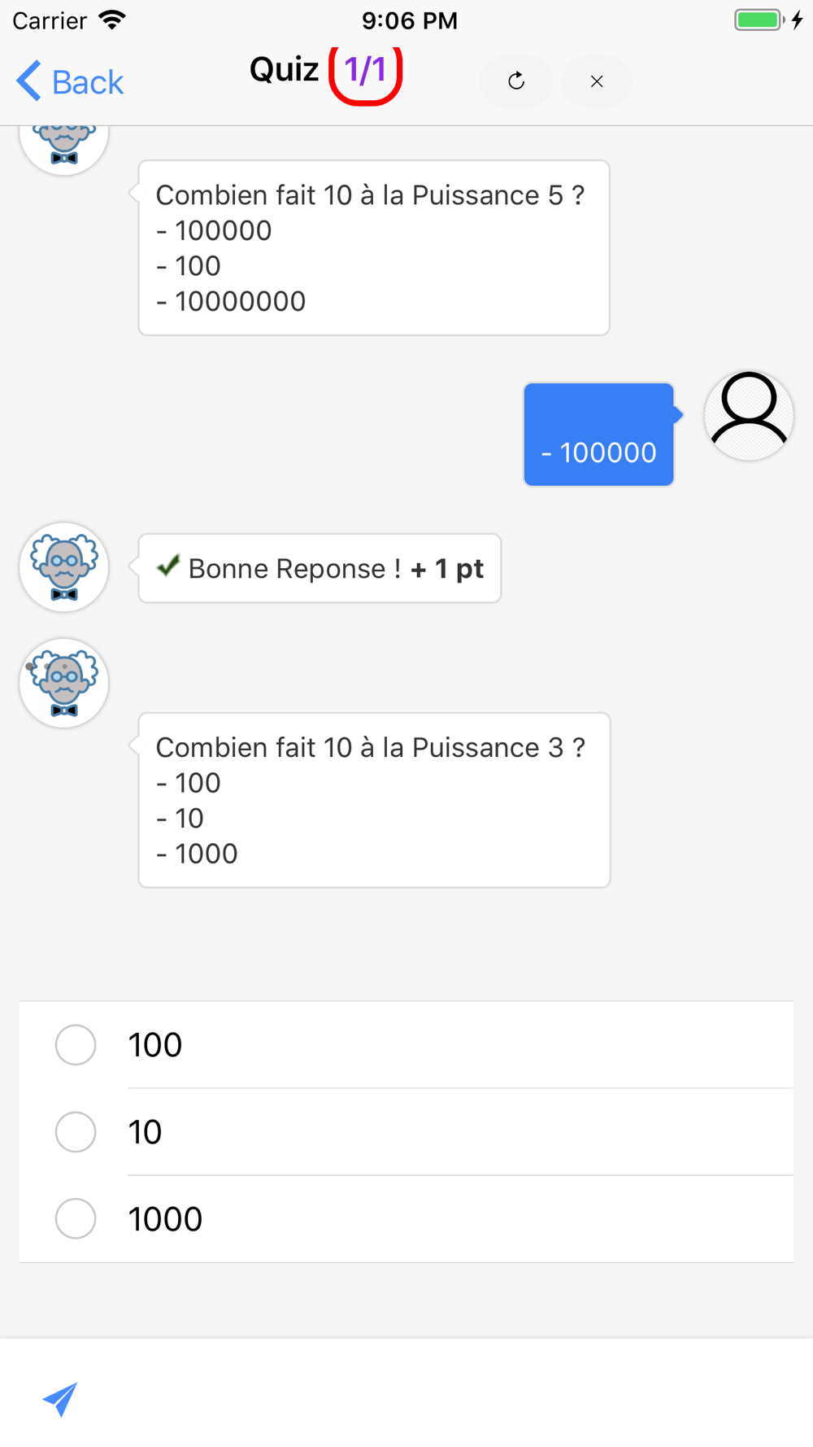The height and width of the screenshot is (1447, 813).
Task: Select the 10 answer radio button
Action: point(76,1132)
